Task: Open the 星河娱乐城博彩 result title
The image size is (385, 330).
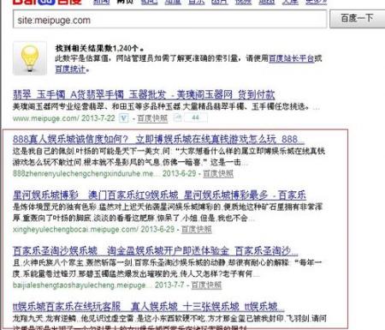Action: (x=159, y=195)
